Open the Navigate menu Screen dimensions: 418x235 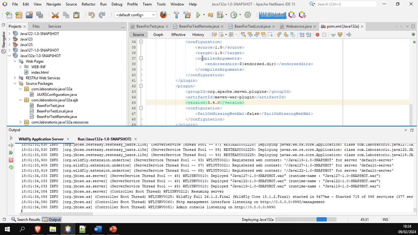tap(54, 4)
